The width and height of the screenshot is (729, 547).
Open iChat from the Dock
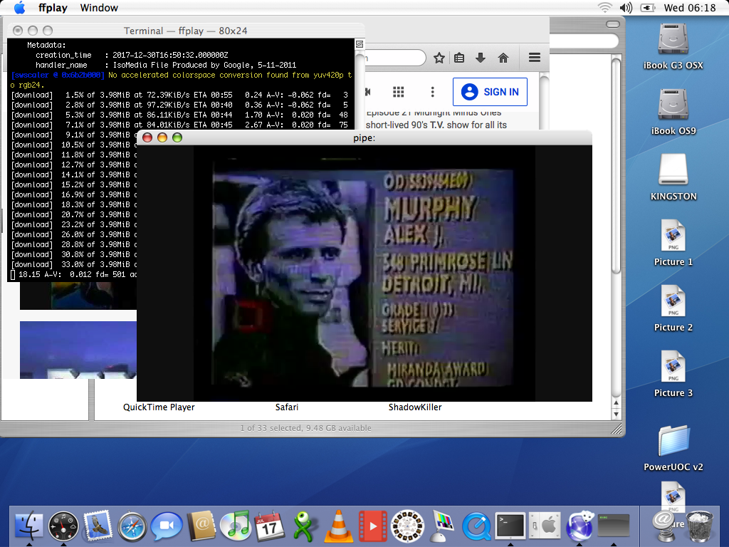[167, 526]
